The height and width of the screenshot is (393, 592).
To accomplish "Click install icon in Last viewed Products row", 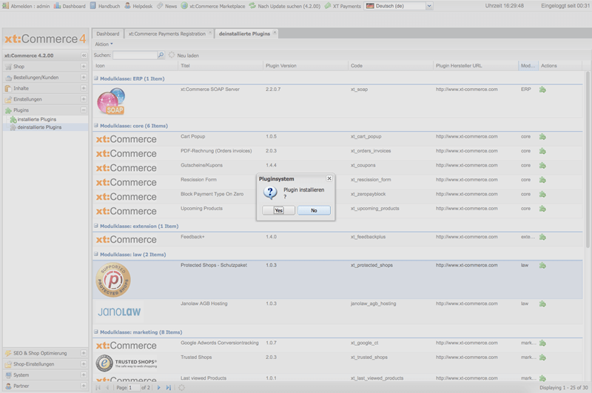I will coord(542,378).
